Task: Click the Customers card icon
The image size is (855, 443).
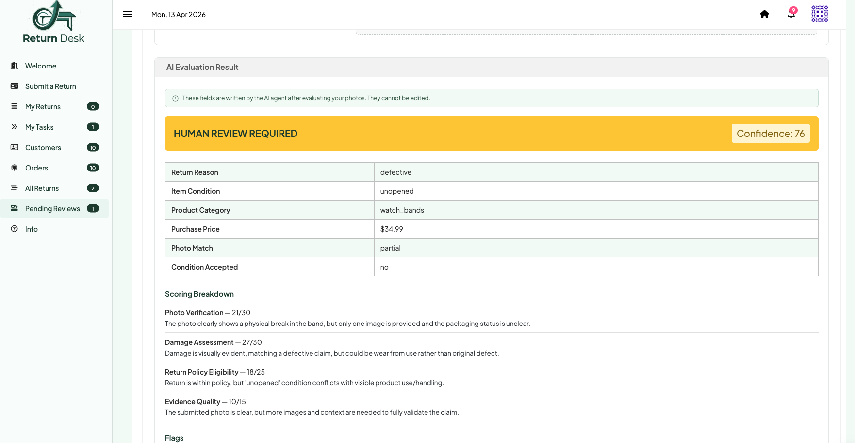Action: [x=15, y=147]
